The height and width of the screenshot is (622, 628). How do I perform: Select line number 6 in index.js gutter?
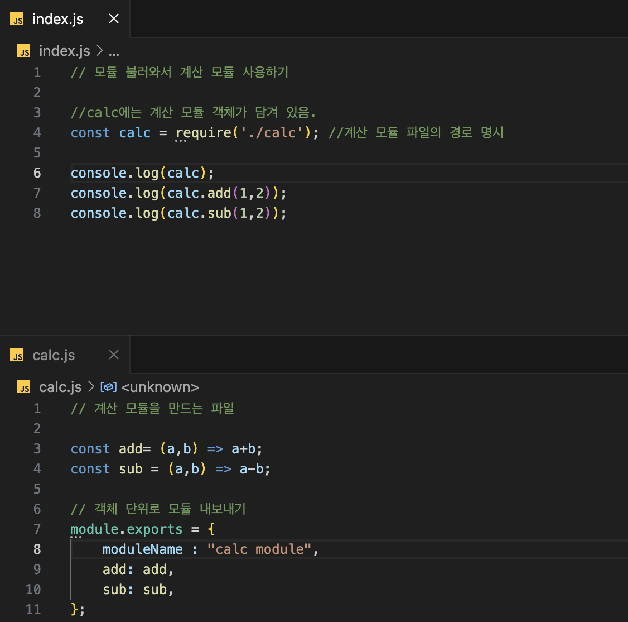tap(37, 173)
